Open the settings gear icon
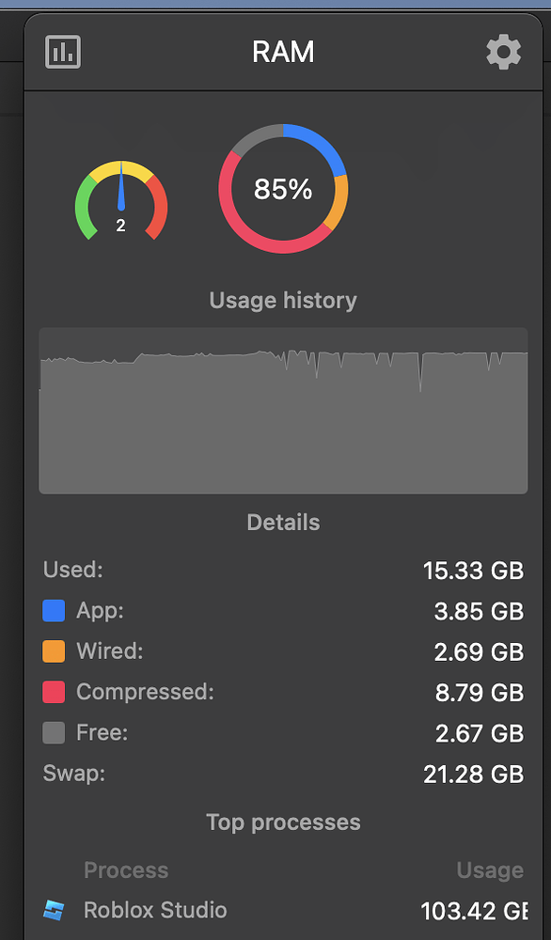 (504, 52)
